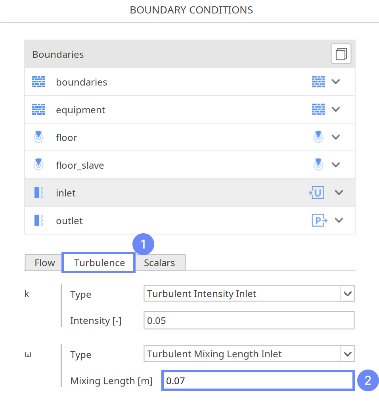Image resolution: width=379 pixels, height=404 pixels.
Task: Expand the equipment row chevron
Action: click(x=336, y=109)
